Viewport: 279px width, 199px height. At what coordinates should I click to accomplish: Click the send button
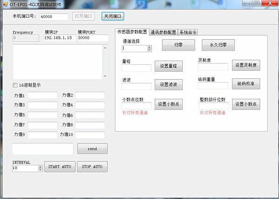(93, 149)
